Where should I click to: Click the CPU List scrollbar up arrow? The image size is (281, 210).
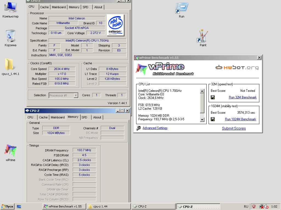pos(202,91)
